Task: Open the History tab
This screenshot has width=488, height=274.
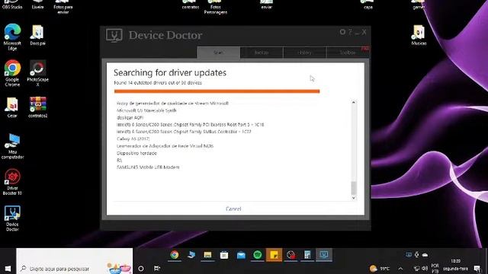Action: click(x=304, y=53)
